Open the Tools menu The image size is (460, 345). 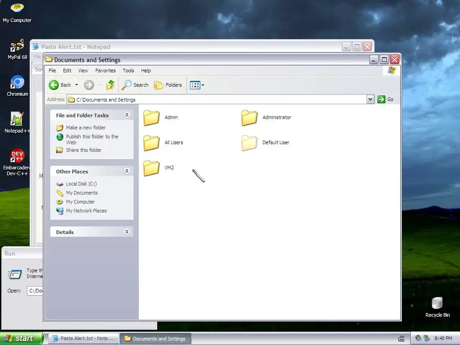[x=128, y=71]
